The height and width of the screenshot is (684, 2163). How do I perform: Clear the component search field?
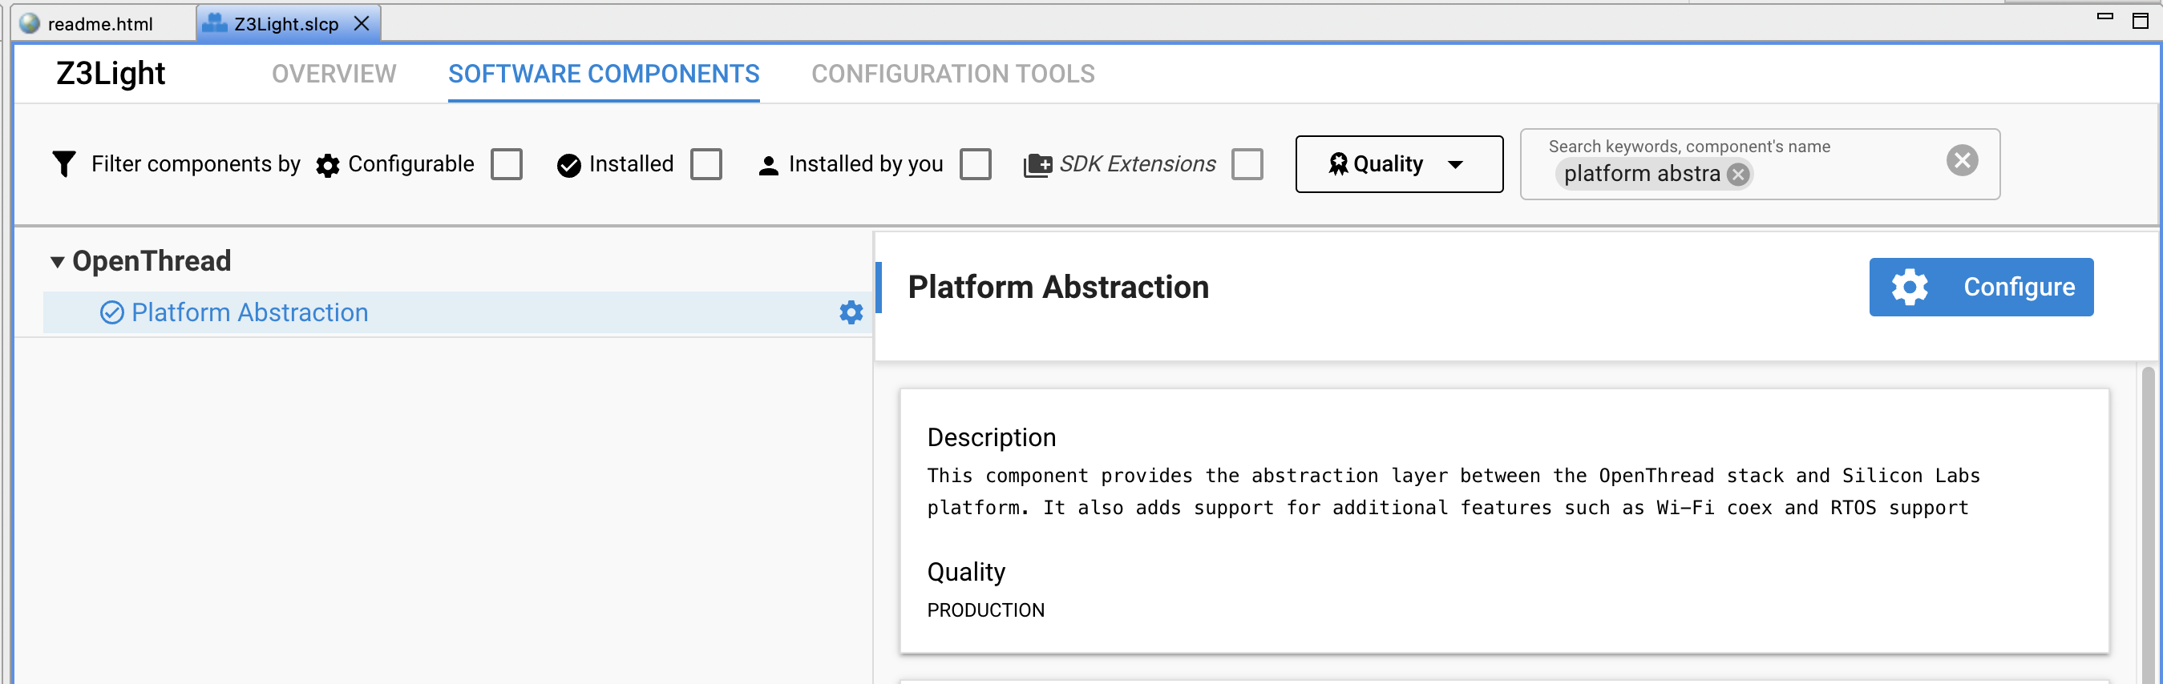pyautogui.click(x=1962, y=160)
